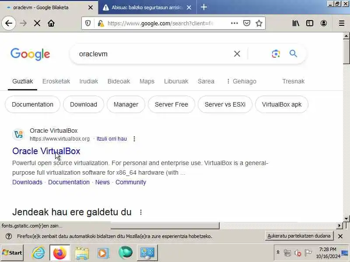
Task: Open the Community sitelink
Action: tap(131, 182)
